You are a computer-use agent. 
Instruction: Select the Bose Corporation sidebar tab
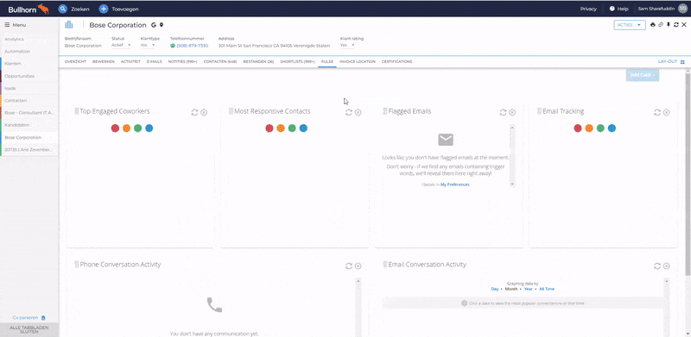point(29,138)
